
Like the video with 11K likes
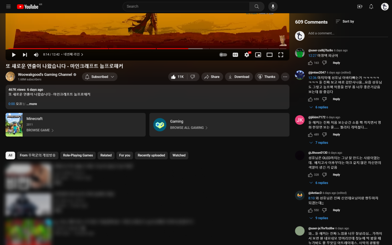click(177, 77)
